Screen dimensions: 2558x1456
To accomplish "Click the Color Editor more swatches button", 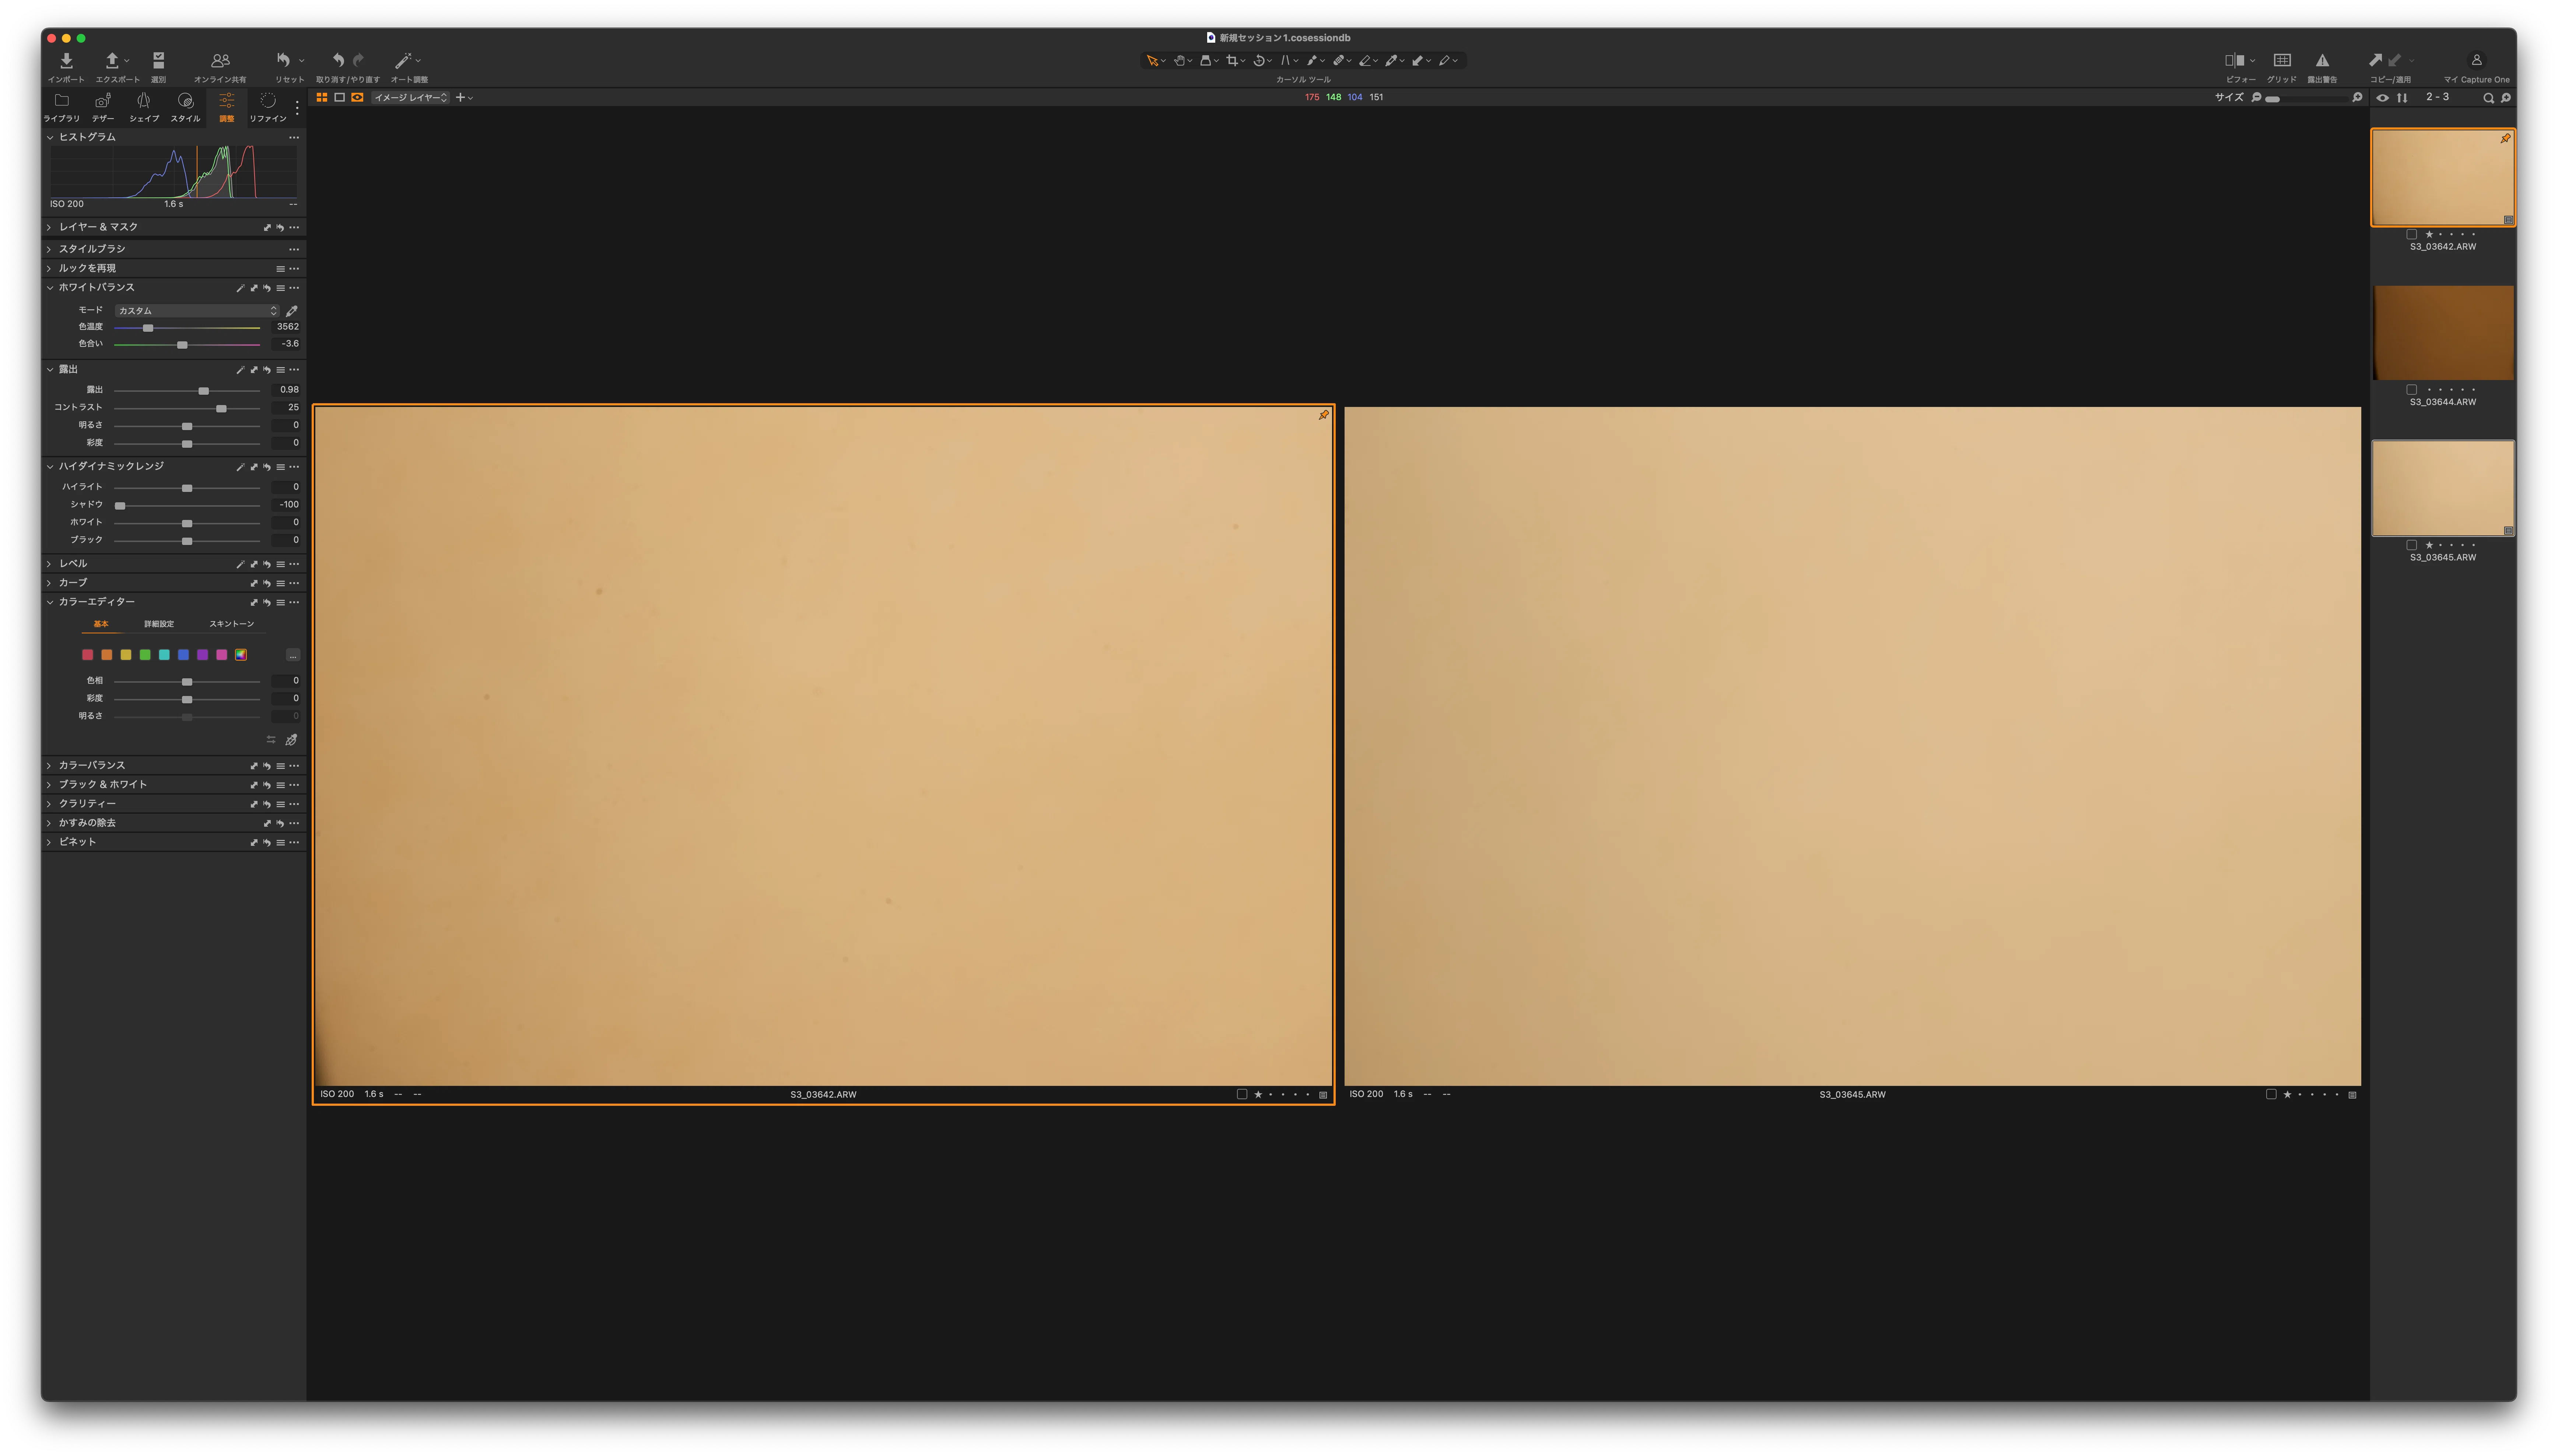I will click(x=293, y=656).
